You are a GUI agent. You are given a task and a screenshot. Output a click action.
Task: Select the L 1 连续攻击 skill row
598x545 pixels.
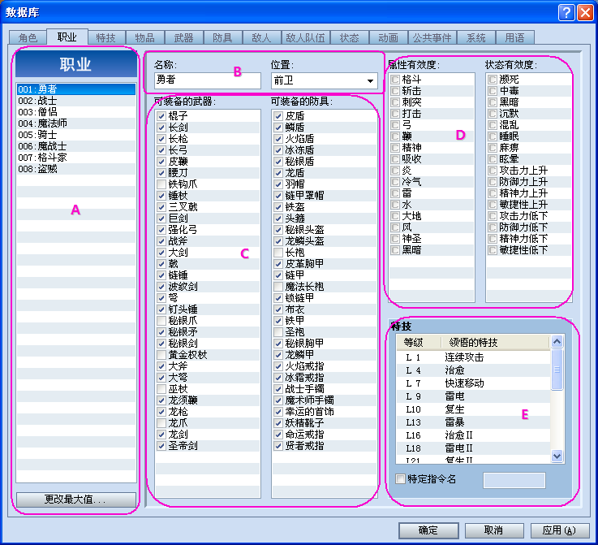pos(474,357)
